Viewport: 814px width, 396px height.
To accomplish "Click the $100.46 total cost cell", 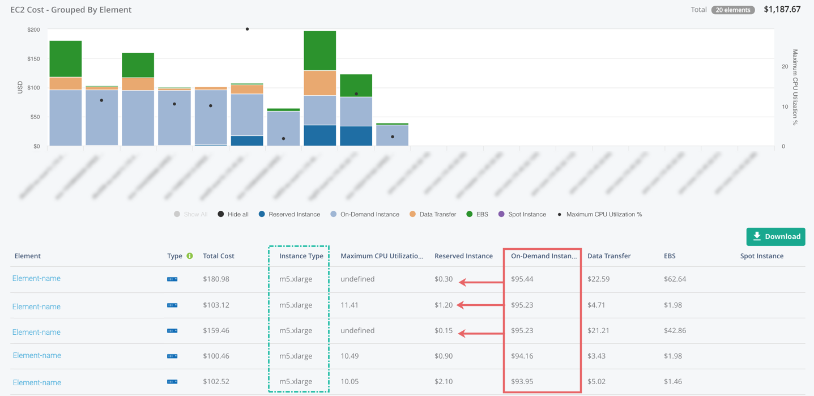I will click(x=216, y=356).
